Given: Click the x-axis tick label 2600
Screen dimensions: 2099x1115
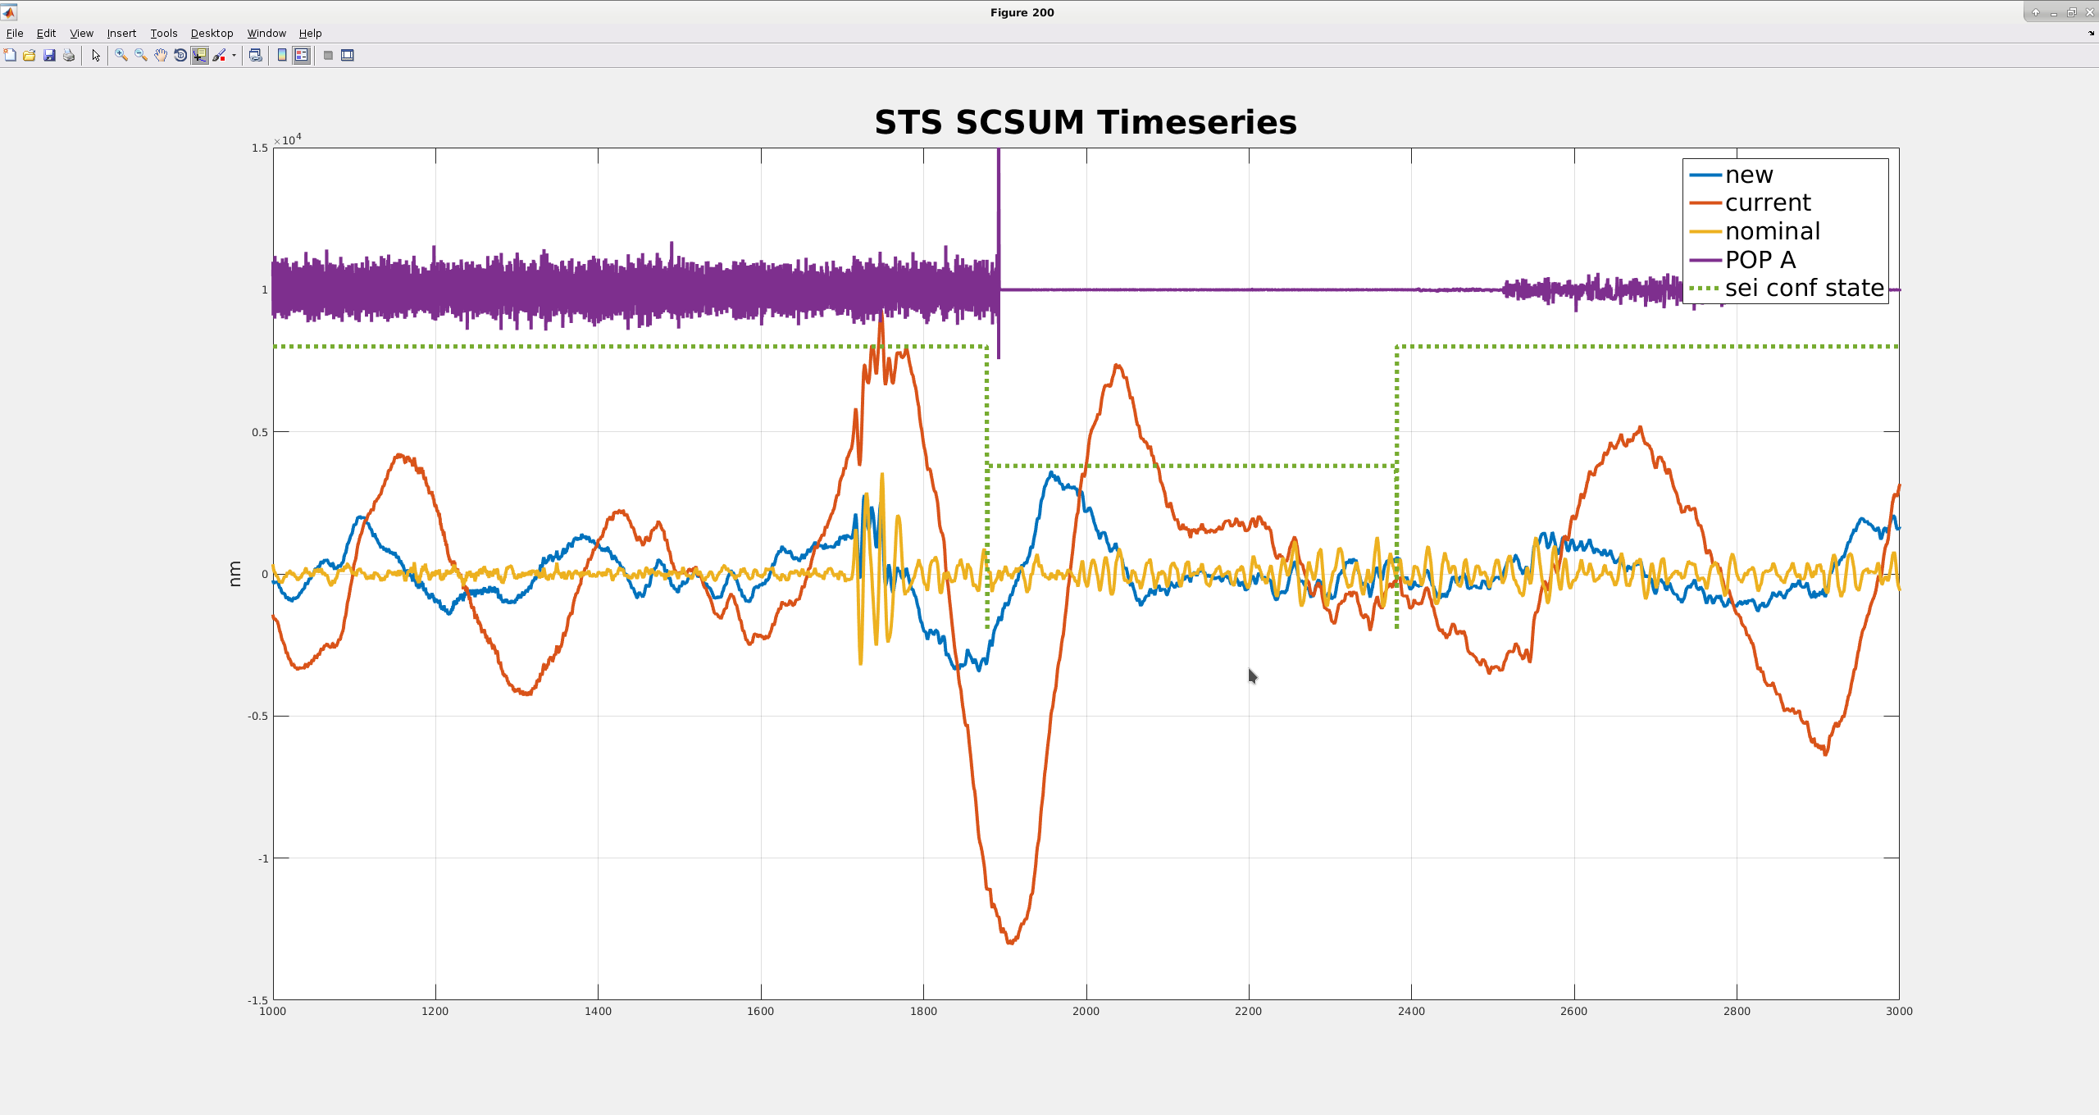Looking at the screenshot, I should (x=1574, y=1011).
